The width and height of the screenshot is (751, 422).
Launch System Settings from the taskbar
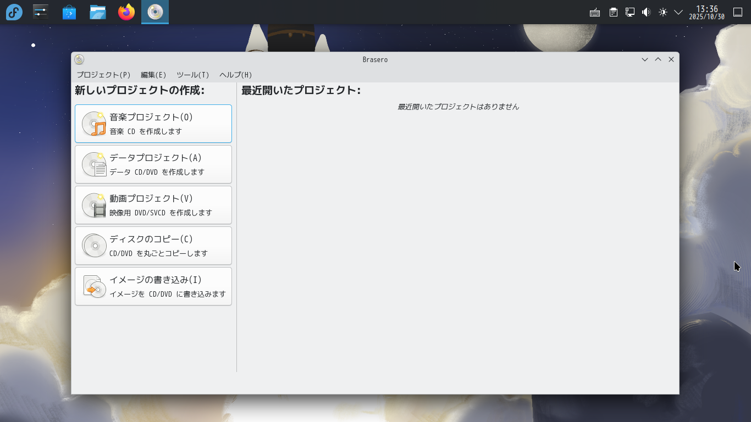point(41,12)
